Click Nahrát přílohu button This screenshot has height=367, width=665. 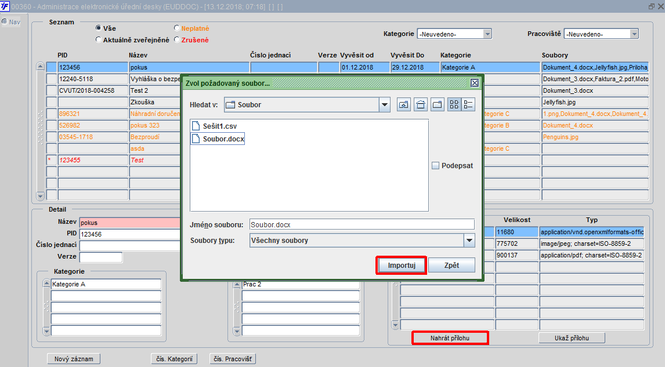coord(450,338)
